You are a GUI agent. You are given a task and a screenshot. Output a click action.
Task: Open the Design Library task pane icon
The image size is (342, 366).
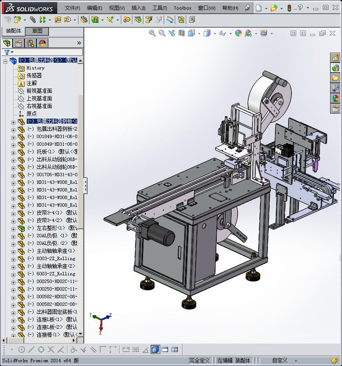(335, 68)
